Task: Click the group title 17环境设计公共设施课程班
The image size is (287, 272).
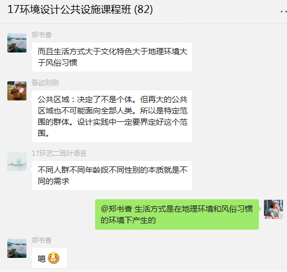Action: [x=69, y=10]
